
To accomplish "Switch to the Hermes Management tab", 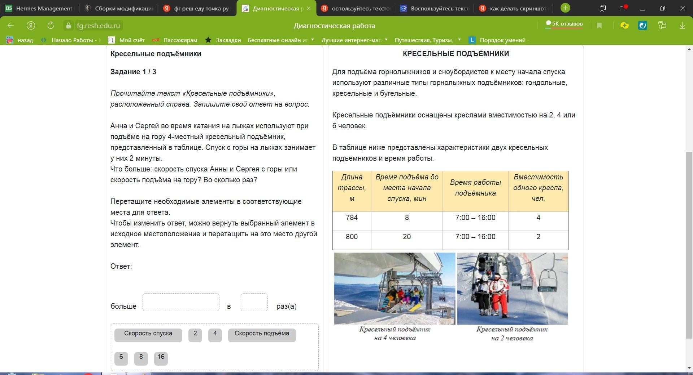I will (39, 8).
